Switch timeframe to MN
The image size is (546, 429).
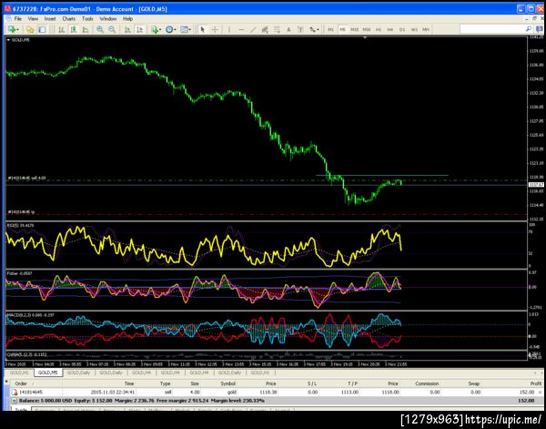click(426, 30)
